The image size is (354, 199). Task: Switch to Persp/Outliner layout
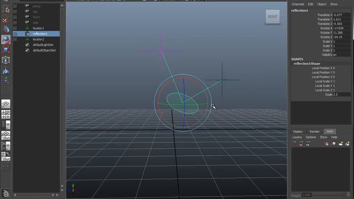pyautogui.click(x=6, y=125)
